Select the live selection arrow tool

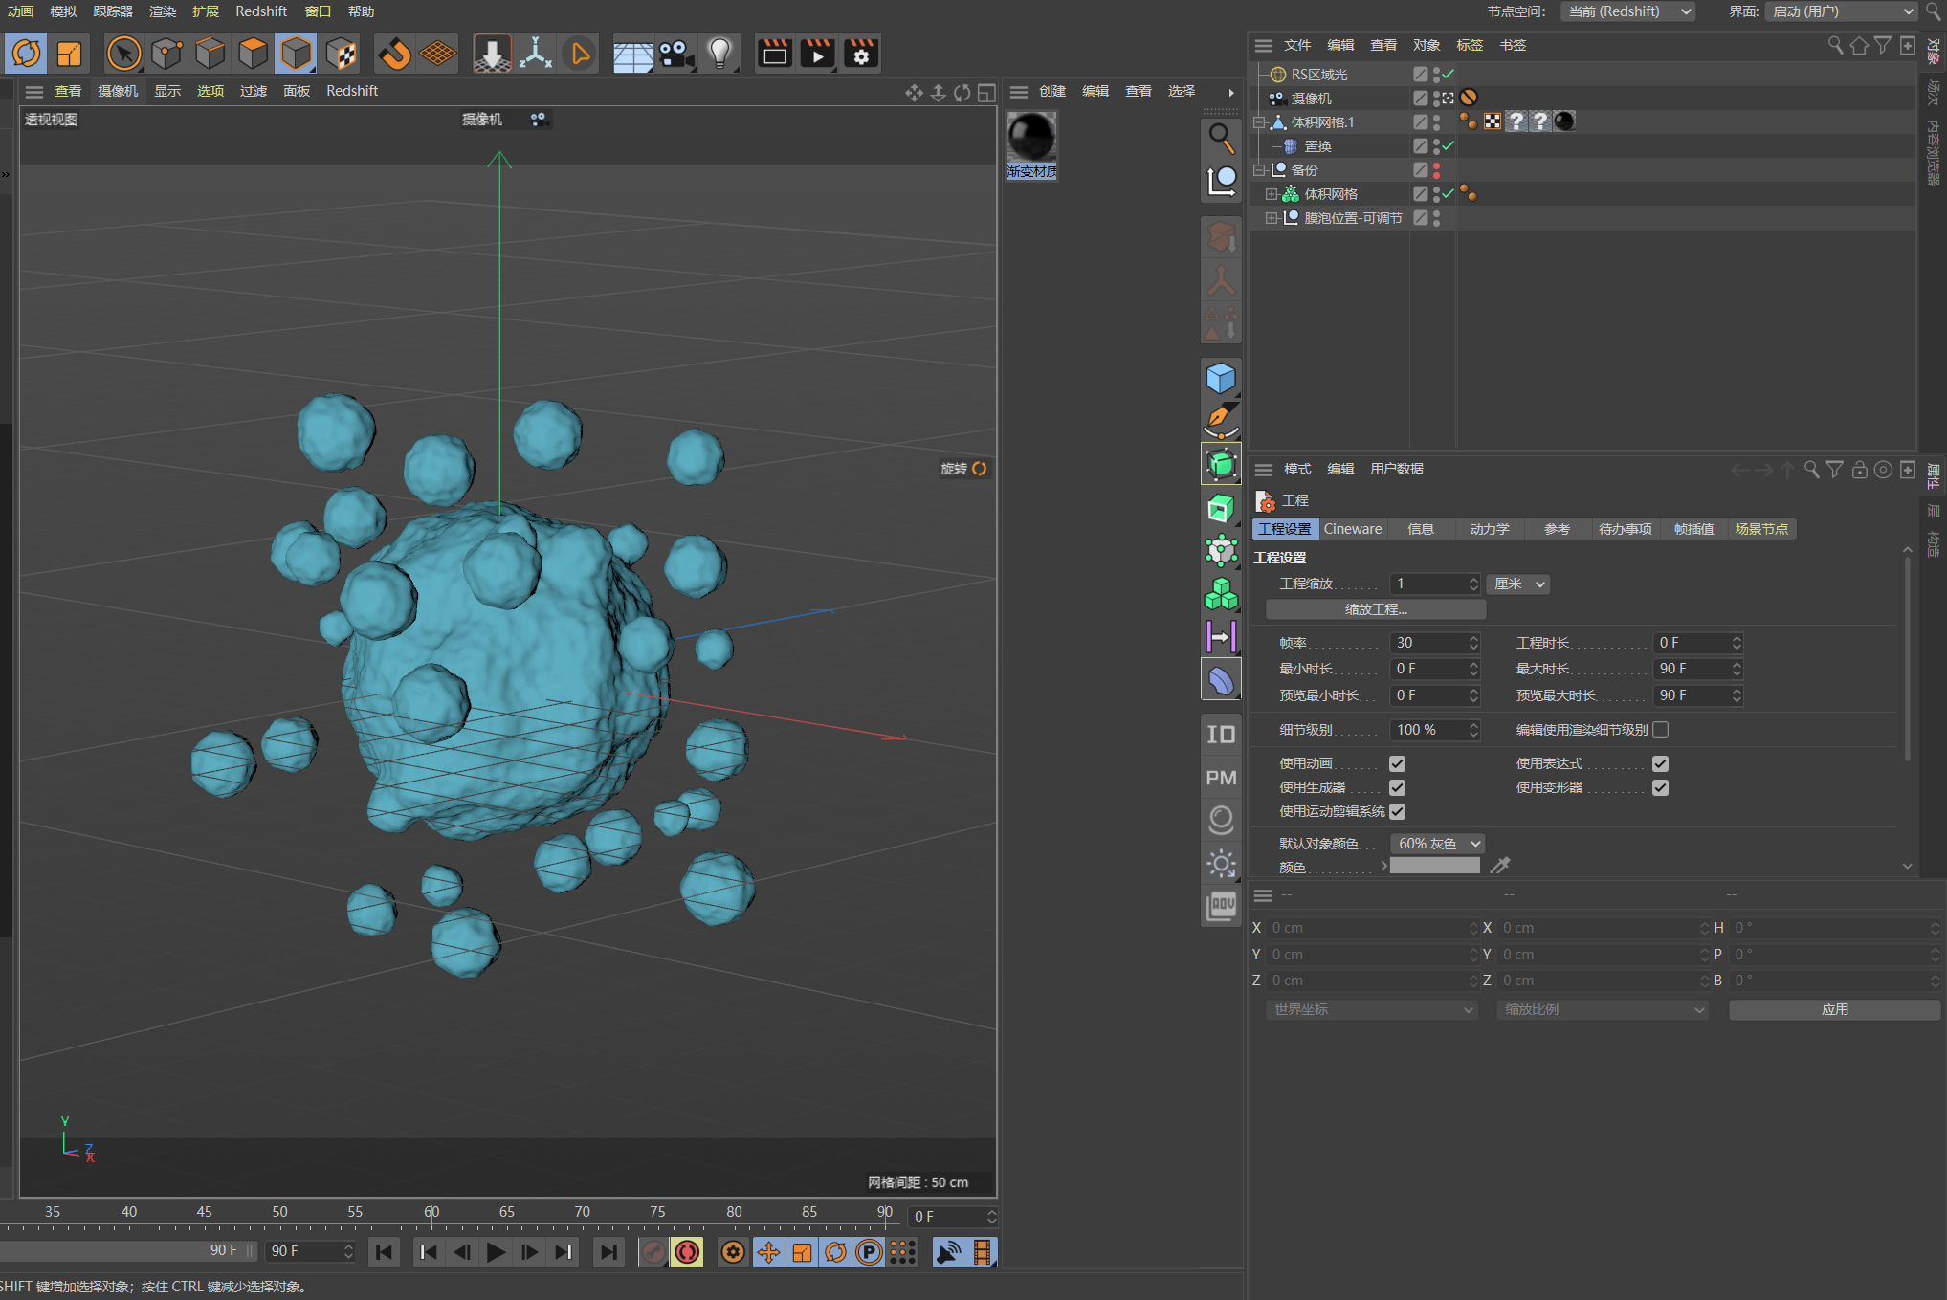123,54
